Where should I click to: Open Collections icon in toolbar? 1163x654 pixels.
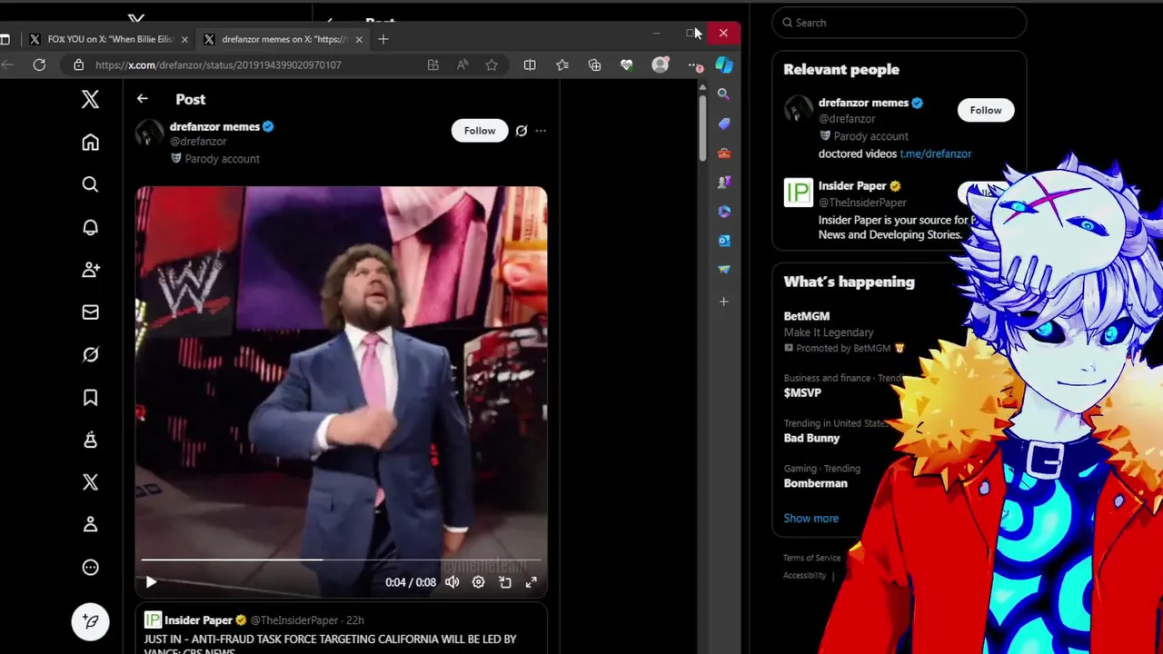click(594, 64)
